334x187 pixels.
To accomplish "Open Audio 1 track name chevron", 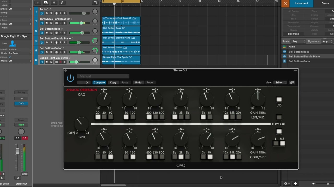I will pyautogui.click(x=50, y=9).
